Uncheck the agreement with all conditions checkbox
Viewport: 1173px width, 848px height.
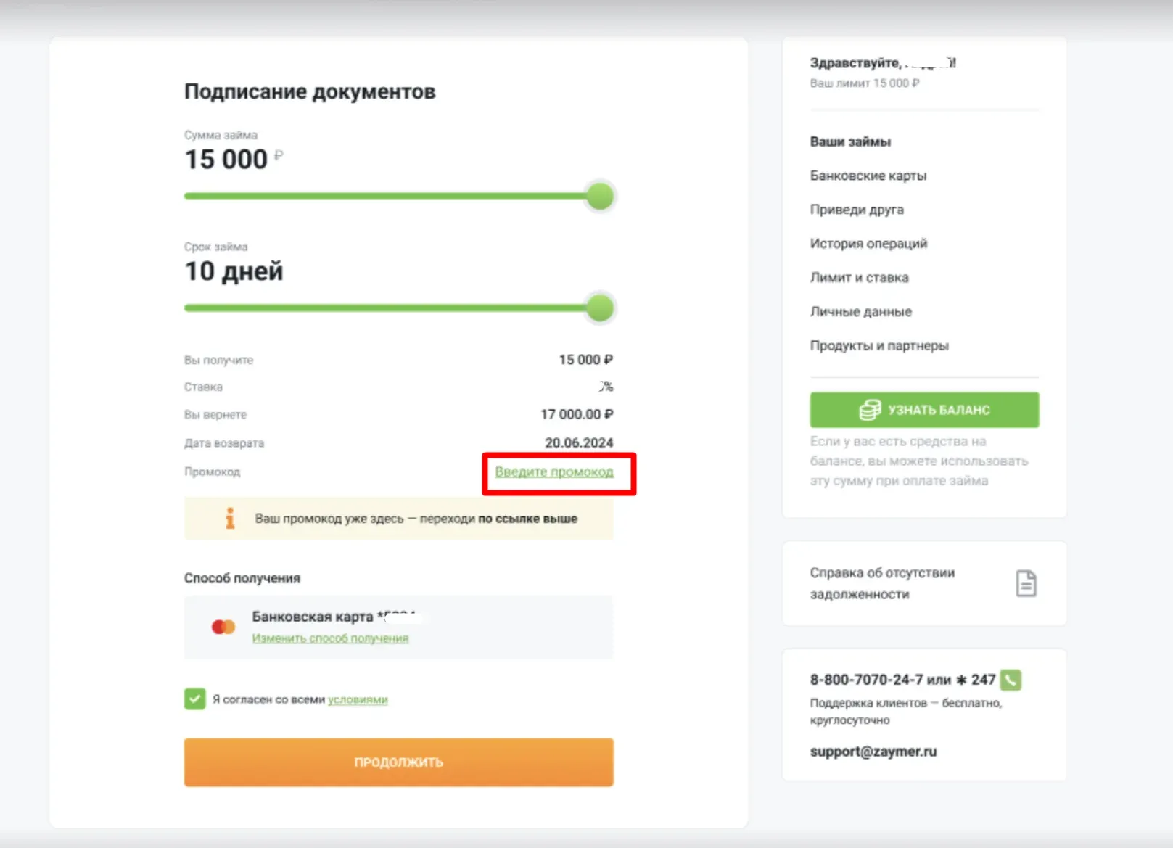click(x=194, y=699)
